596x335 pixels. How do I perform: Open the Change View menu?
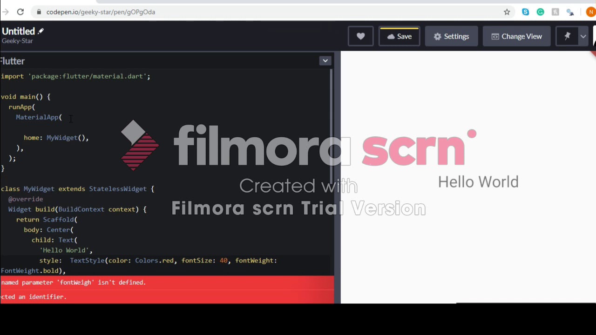516,36
